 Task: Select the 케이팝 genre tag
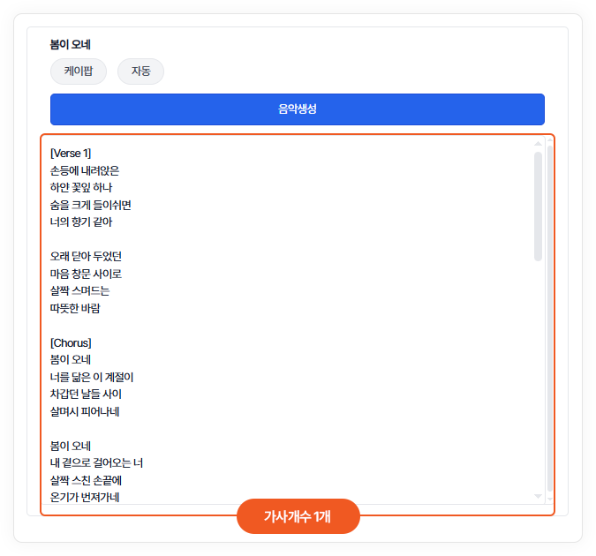click(79, 71)
